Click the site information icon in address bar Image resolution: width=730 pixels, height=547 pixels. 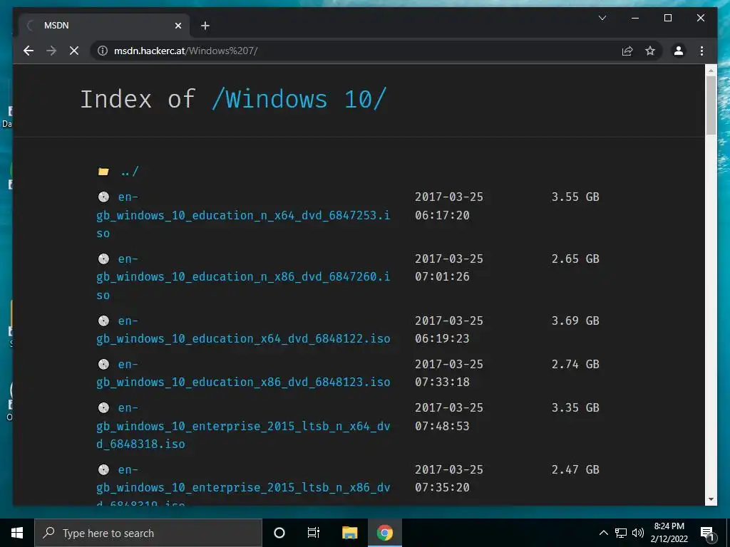pos(103,51)
